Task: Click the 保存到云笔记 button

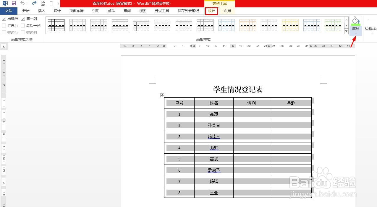Action: (188, 11)
